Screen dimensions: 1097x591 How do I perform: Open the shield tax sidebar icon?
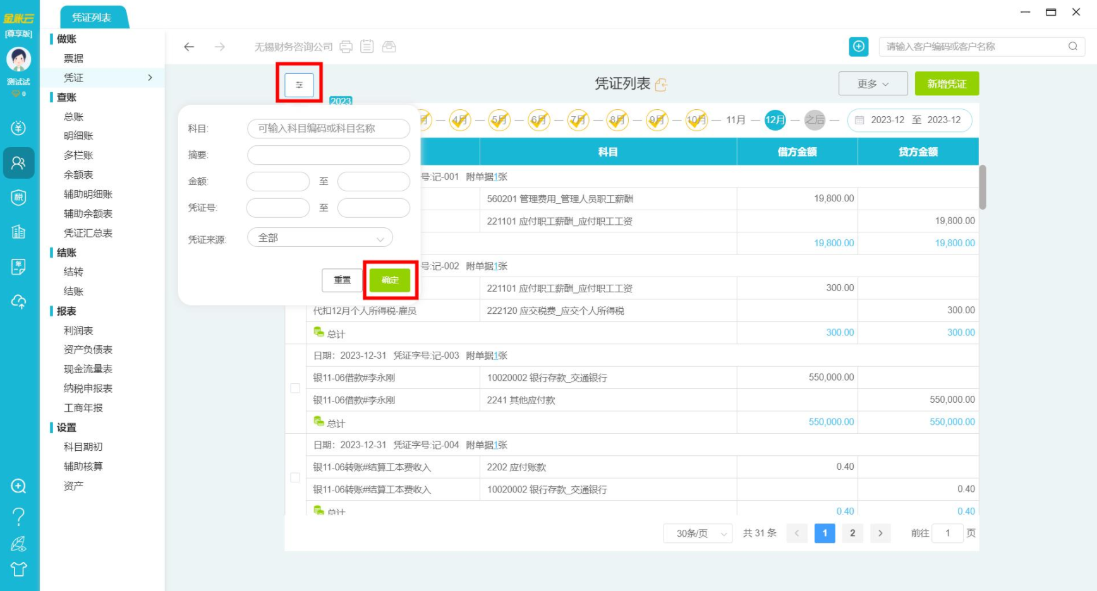coord(18,198)
